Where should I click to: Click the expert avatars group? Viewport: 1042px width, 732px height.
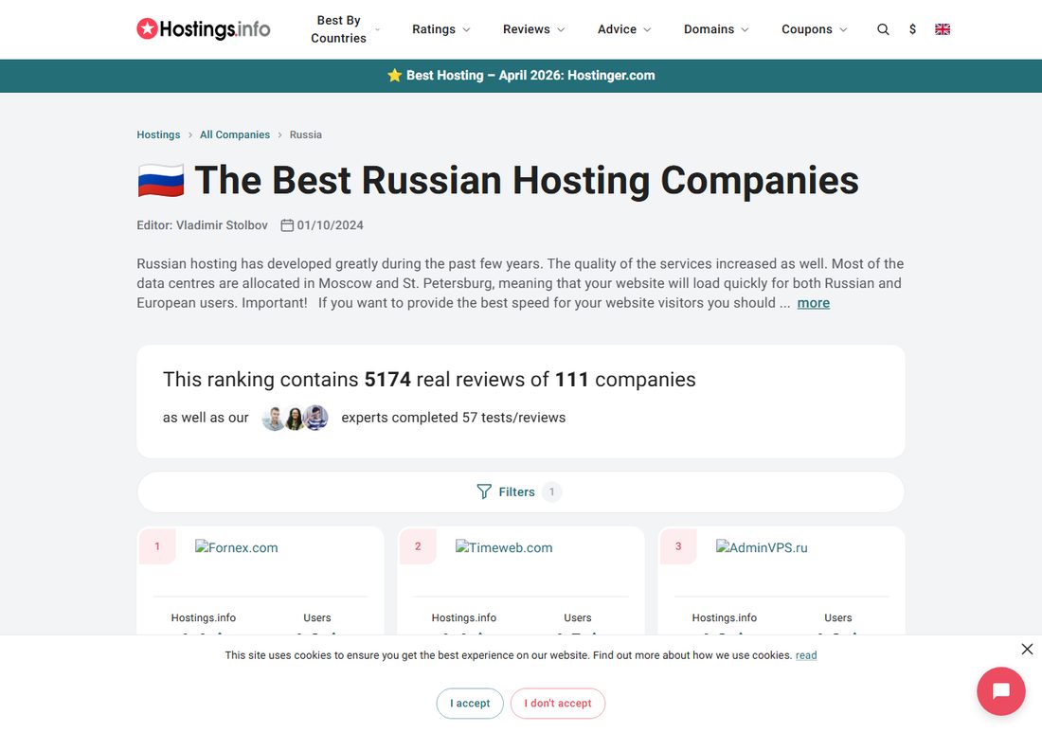(295, 418)
